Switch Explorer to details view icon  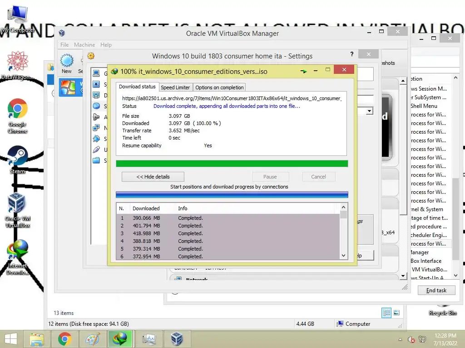click(x=386, y=313)
